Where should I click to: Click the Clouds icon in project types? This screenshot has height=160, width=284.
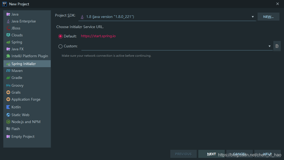pos(8,35)
